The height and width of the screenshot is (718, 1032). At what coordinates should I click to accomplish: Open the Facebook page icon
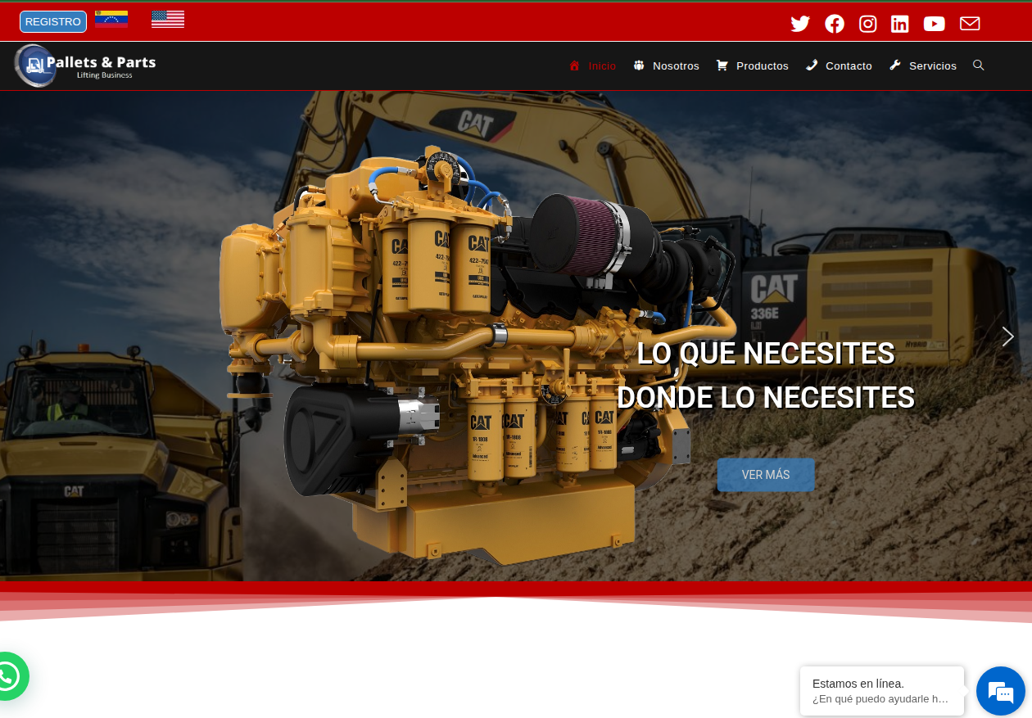[835, 24]
